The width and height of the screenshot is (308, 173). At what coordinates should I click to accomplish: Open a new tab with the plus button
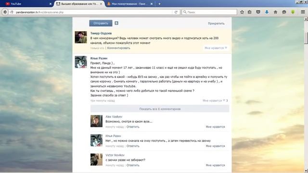point(159,4)
